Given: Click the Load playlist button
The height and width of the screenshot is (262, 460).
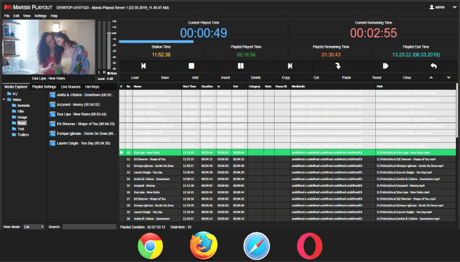Looking at the screenshot, I should (135, 77).
